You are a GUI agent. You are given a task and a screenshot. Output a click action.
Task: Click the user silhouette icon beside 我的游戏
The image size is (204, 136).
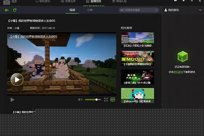coord(166,10)
